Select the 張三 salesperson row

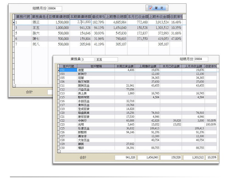click(x=40, y=22)
